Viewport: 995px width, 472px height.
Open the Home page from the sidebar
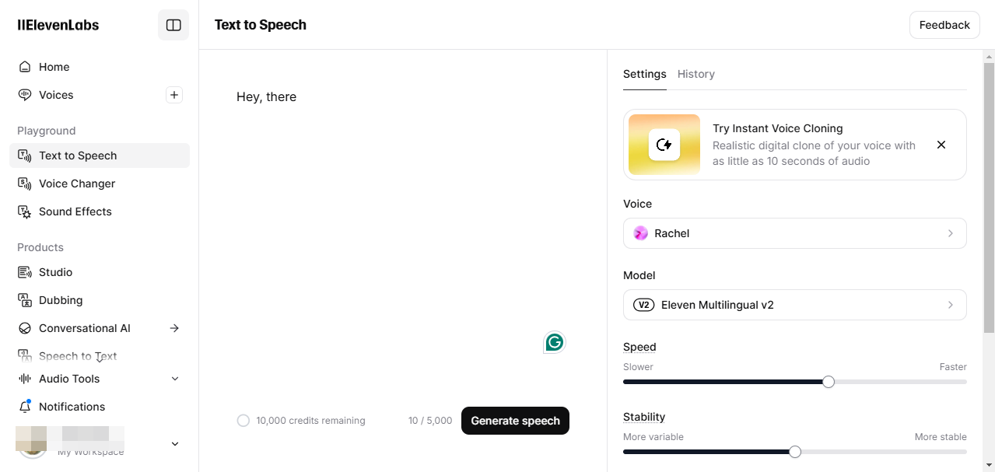(53, 67)
